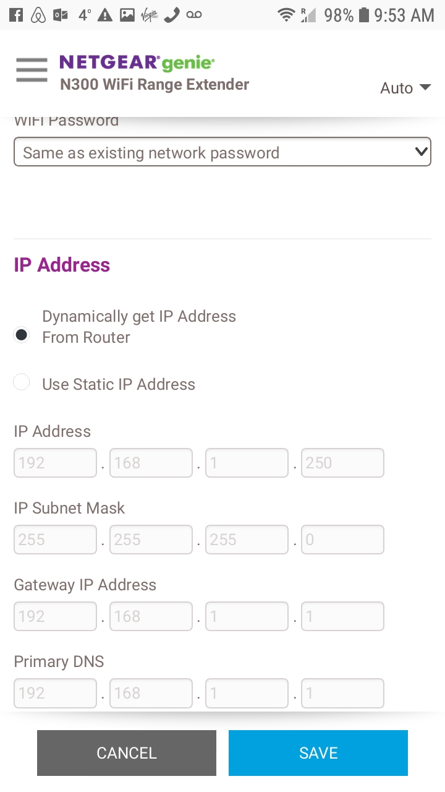Open the warning triangle notification icon
445x792 pixels.
point(104,14)
